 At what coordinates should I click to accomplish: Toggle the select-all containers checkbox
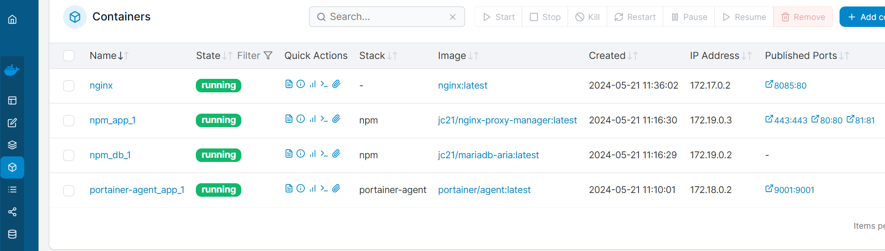pyautogui.click(x=69, y=56)
